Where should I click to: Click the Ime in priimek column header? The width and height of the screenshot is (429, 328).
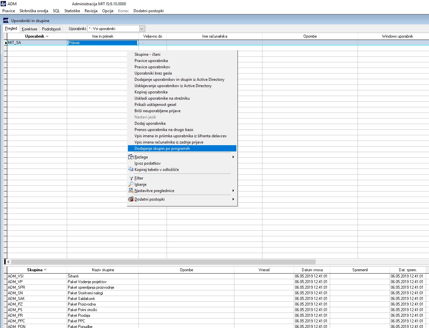[x=103, y=36]
